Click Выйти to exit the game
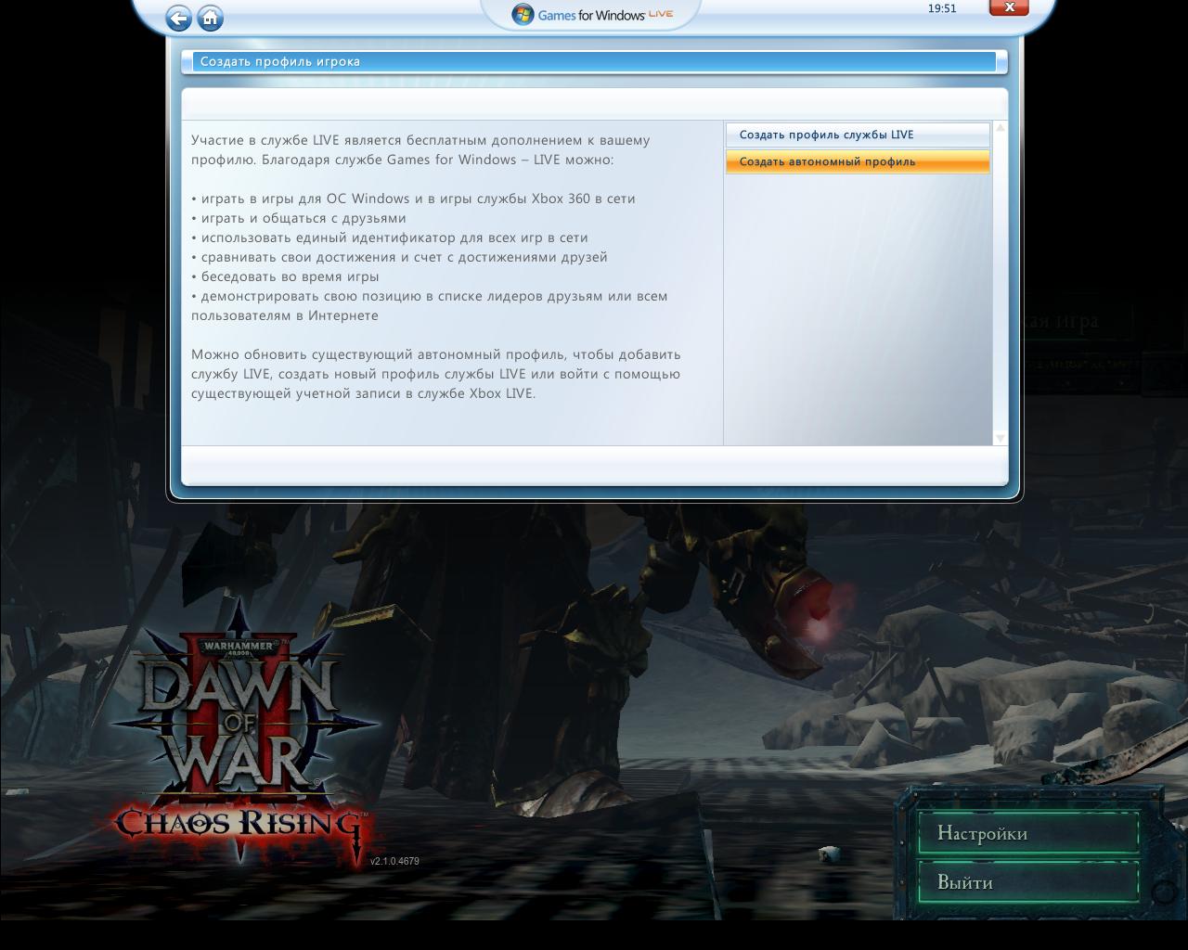The image size is (1188, 950). [1027, 882]
